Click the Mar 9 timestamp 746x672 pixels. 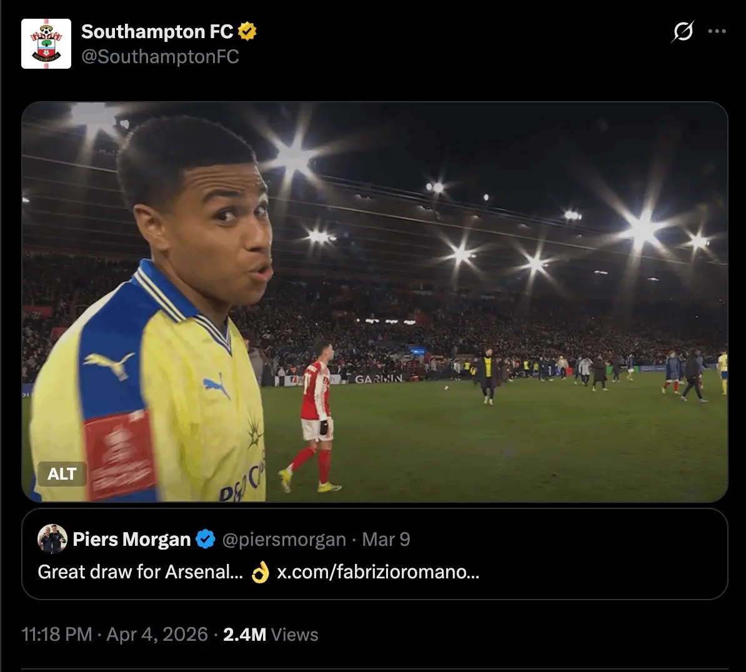click(x=385, y=539)
